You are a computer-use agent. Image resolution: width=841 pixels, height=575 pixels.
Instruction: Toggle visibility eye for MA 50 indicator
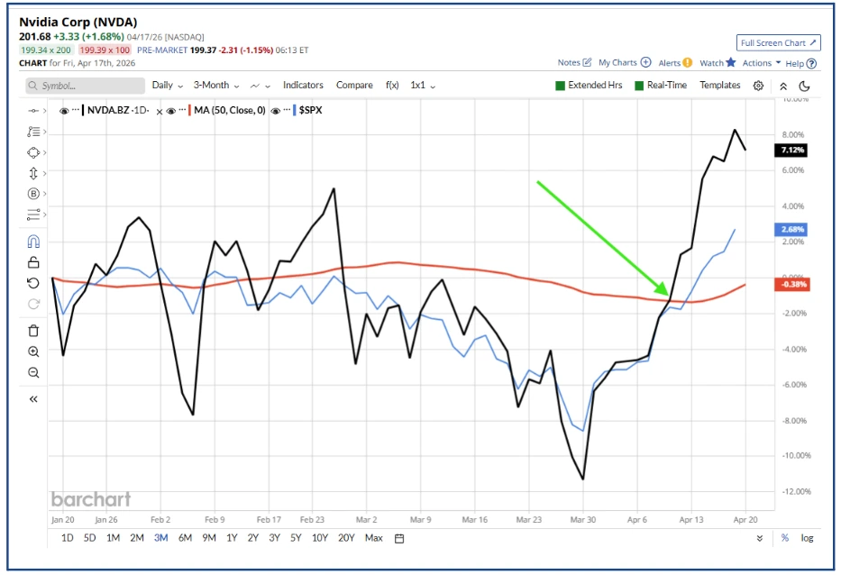(171, 111)
